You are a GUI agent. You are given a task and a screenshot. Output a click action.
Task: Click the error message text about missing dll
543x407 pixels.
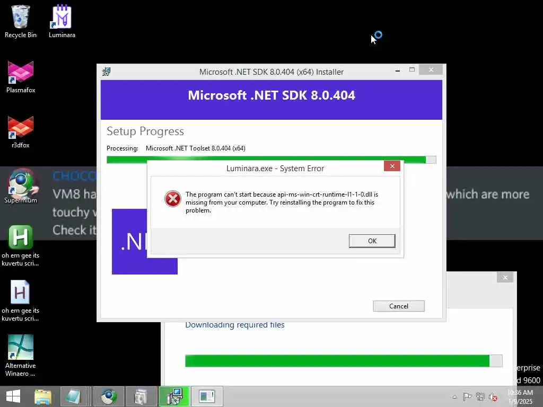click(282, 202)
